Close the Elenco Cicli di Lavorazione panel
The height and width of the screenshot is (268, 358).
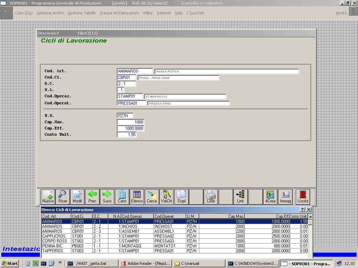pos(308,210)
